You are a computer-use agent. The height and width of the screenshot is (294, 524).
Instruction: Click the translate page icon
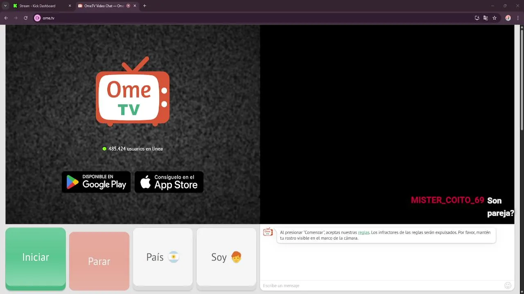(486, 18)
